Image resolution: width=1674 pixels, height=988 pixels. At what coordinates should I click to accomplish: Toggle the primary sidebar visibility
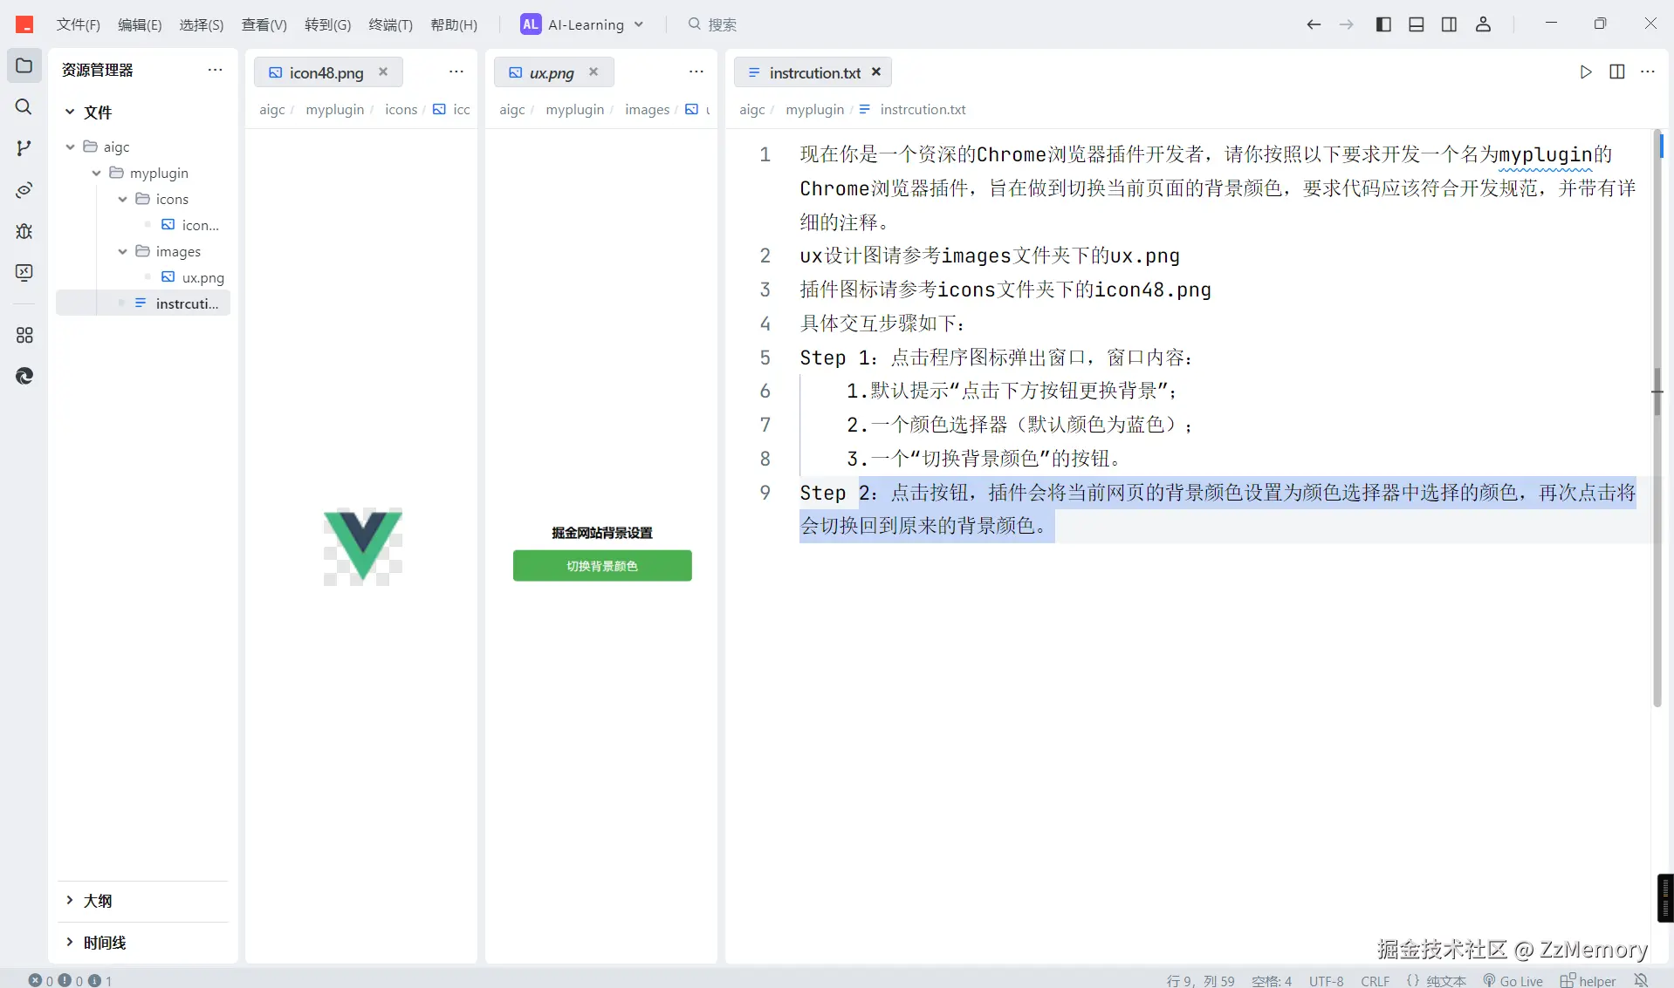1383,24
